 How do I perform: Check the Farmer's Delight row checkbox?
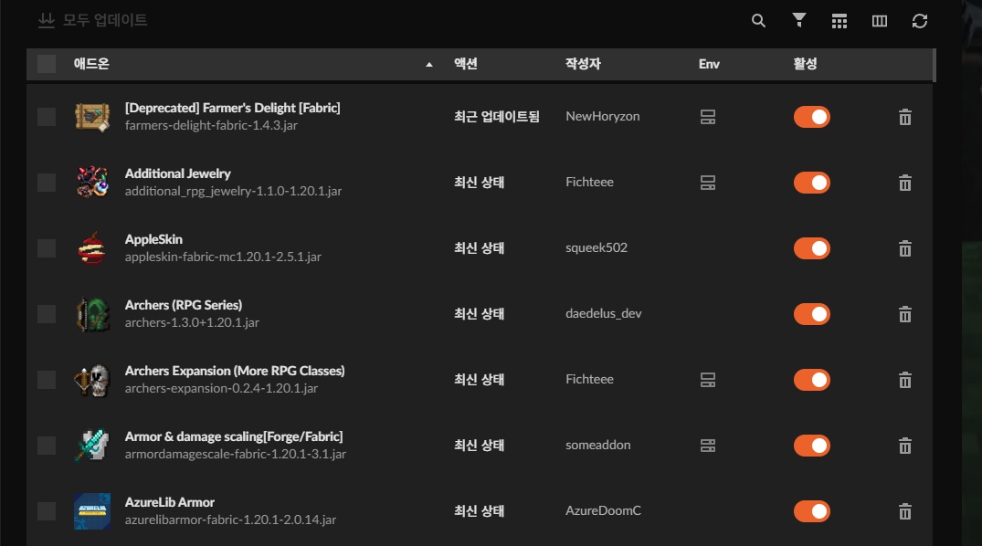47,117
